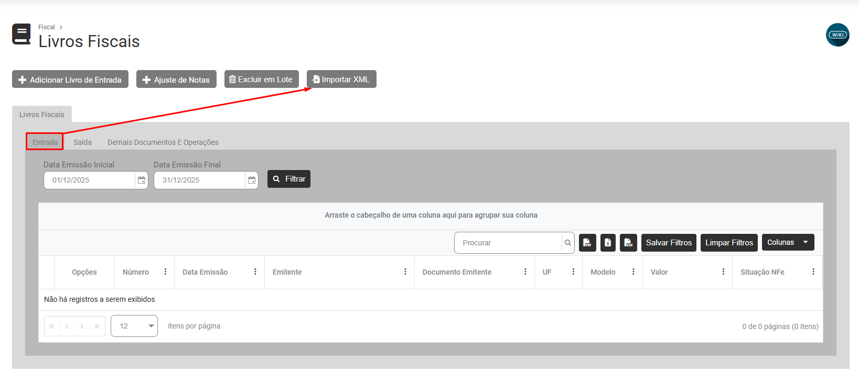The image size is (859, 373).
Task: Go to last page arrow
Action: (x=97, y=326)
